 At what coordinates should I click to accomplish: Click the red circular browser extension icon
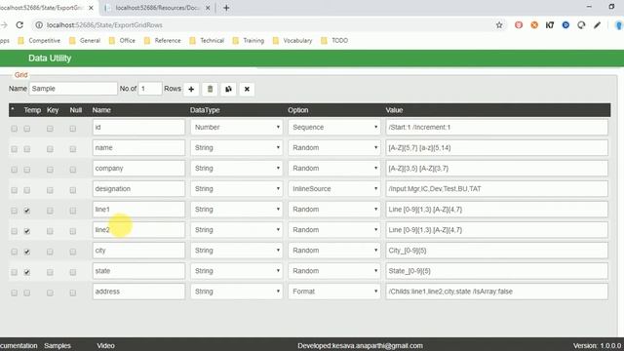coord(519,25)
